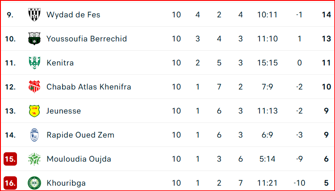Click the Kenitra KAC club crest
Viewport: 335px width, 191px height.
pos(34,63)
